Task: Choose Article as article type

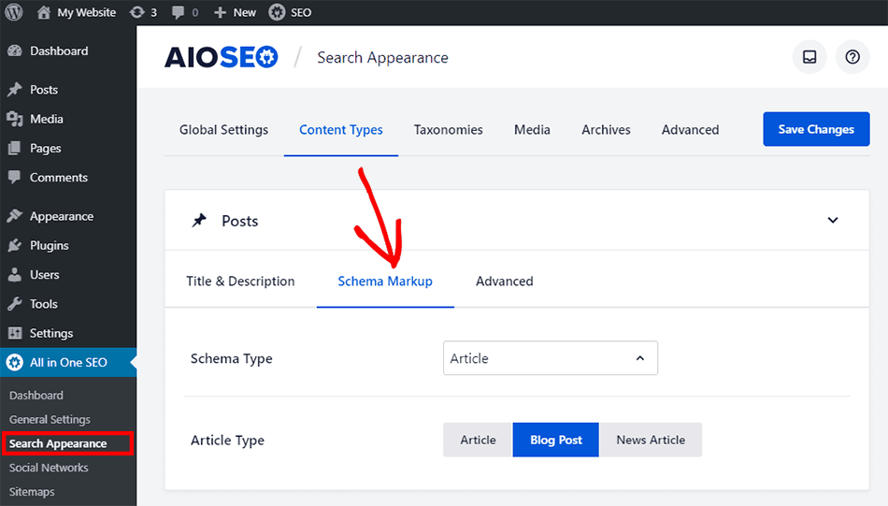Action: [478, 440]
